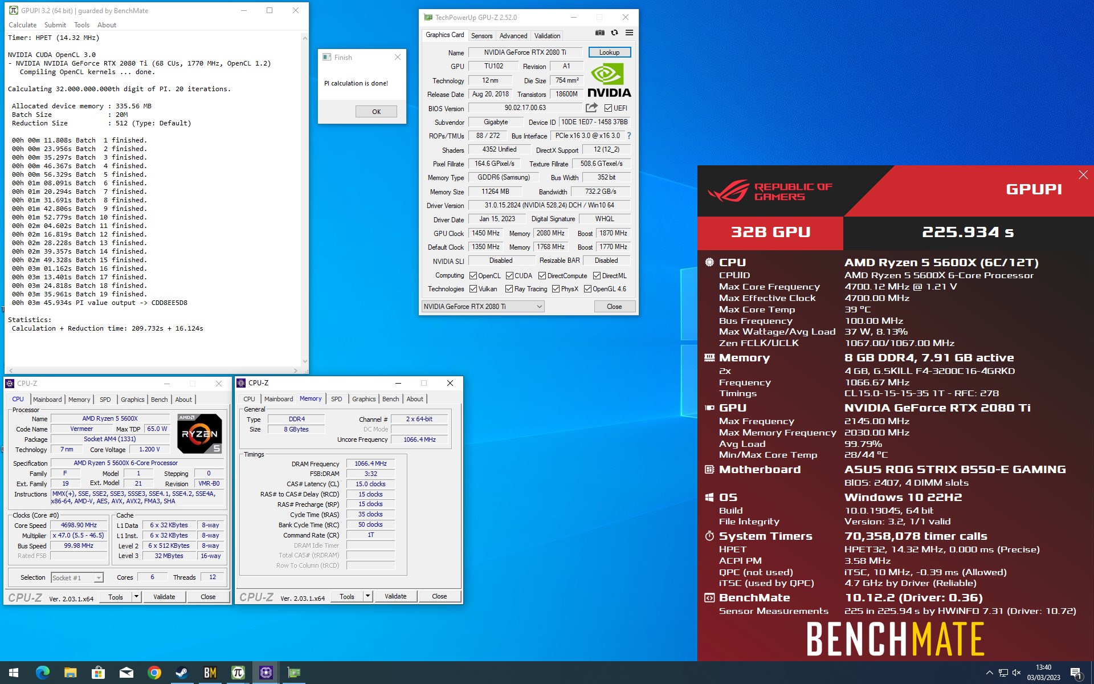Click OK in the Finish dialog
This screenshot has width=1094, height=684.
click(x=376, y=112)
